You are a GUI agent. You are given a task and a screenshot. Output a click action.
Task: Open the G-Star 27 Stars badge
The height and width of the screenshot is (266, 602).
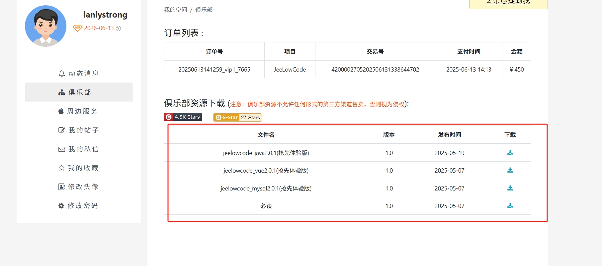(238, 117)
